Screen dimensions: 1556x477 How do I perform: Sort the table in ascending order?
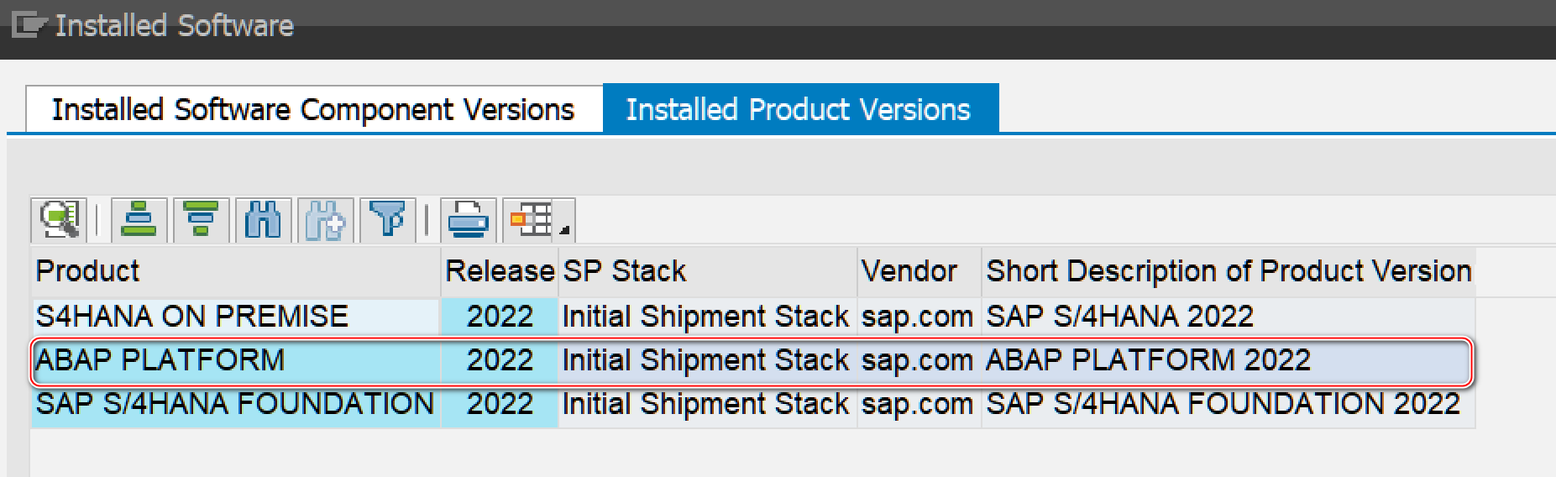139,220
